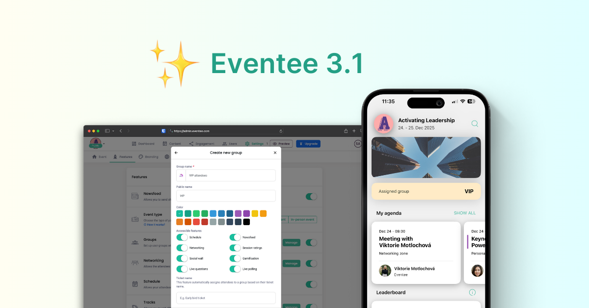Click Manage button in Groups row
Viewport: 589px width, 308px height.
tap(292, 242)
